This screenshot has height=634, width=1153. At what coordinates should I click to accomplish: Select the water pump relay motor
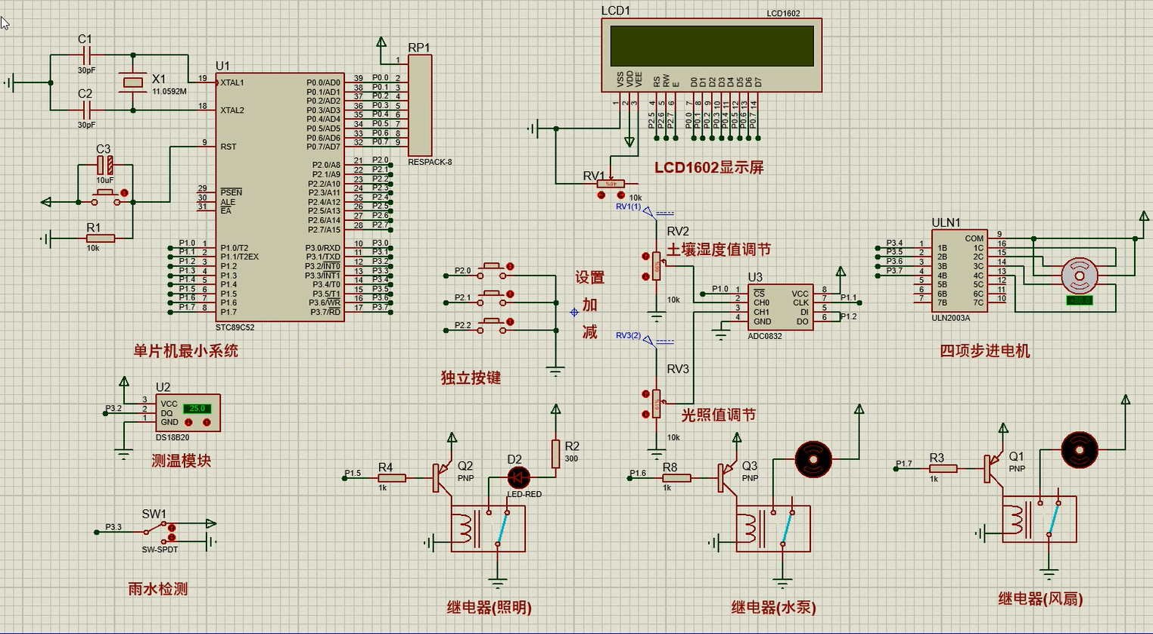pos(813,458)
